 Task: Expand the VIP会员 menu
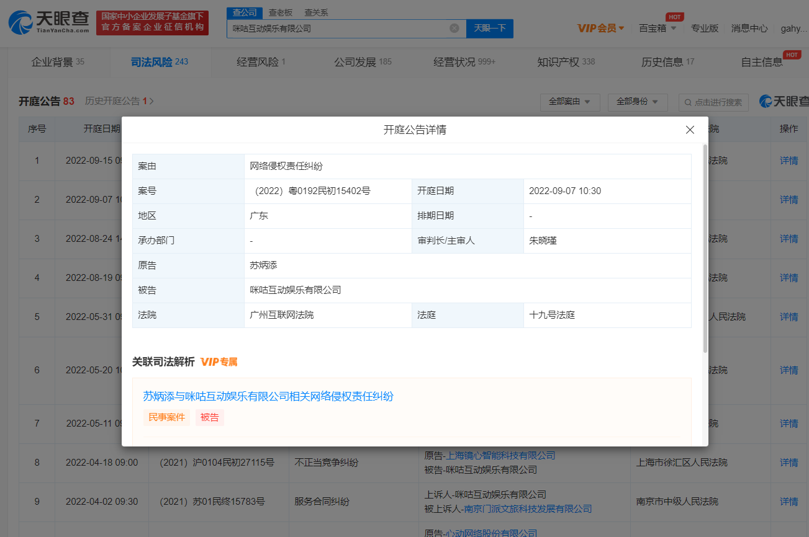click(600, 28)
